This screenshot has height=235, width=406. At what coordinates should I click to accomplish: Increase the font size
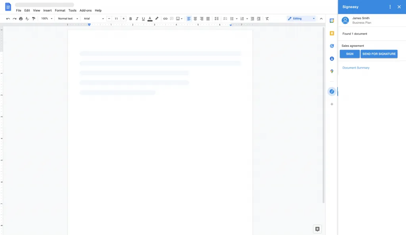tap(124, 19)
